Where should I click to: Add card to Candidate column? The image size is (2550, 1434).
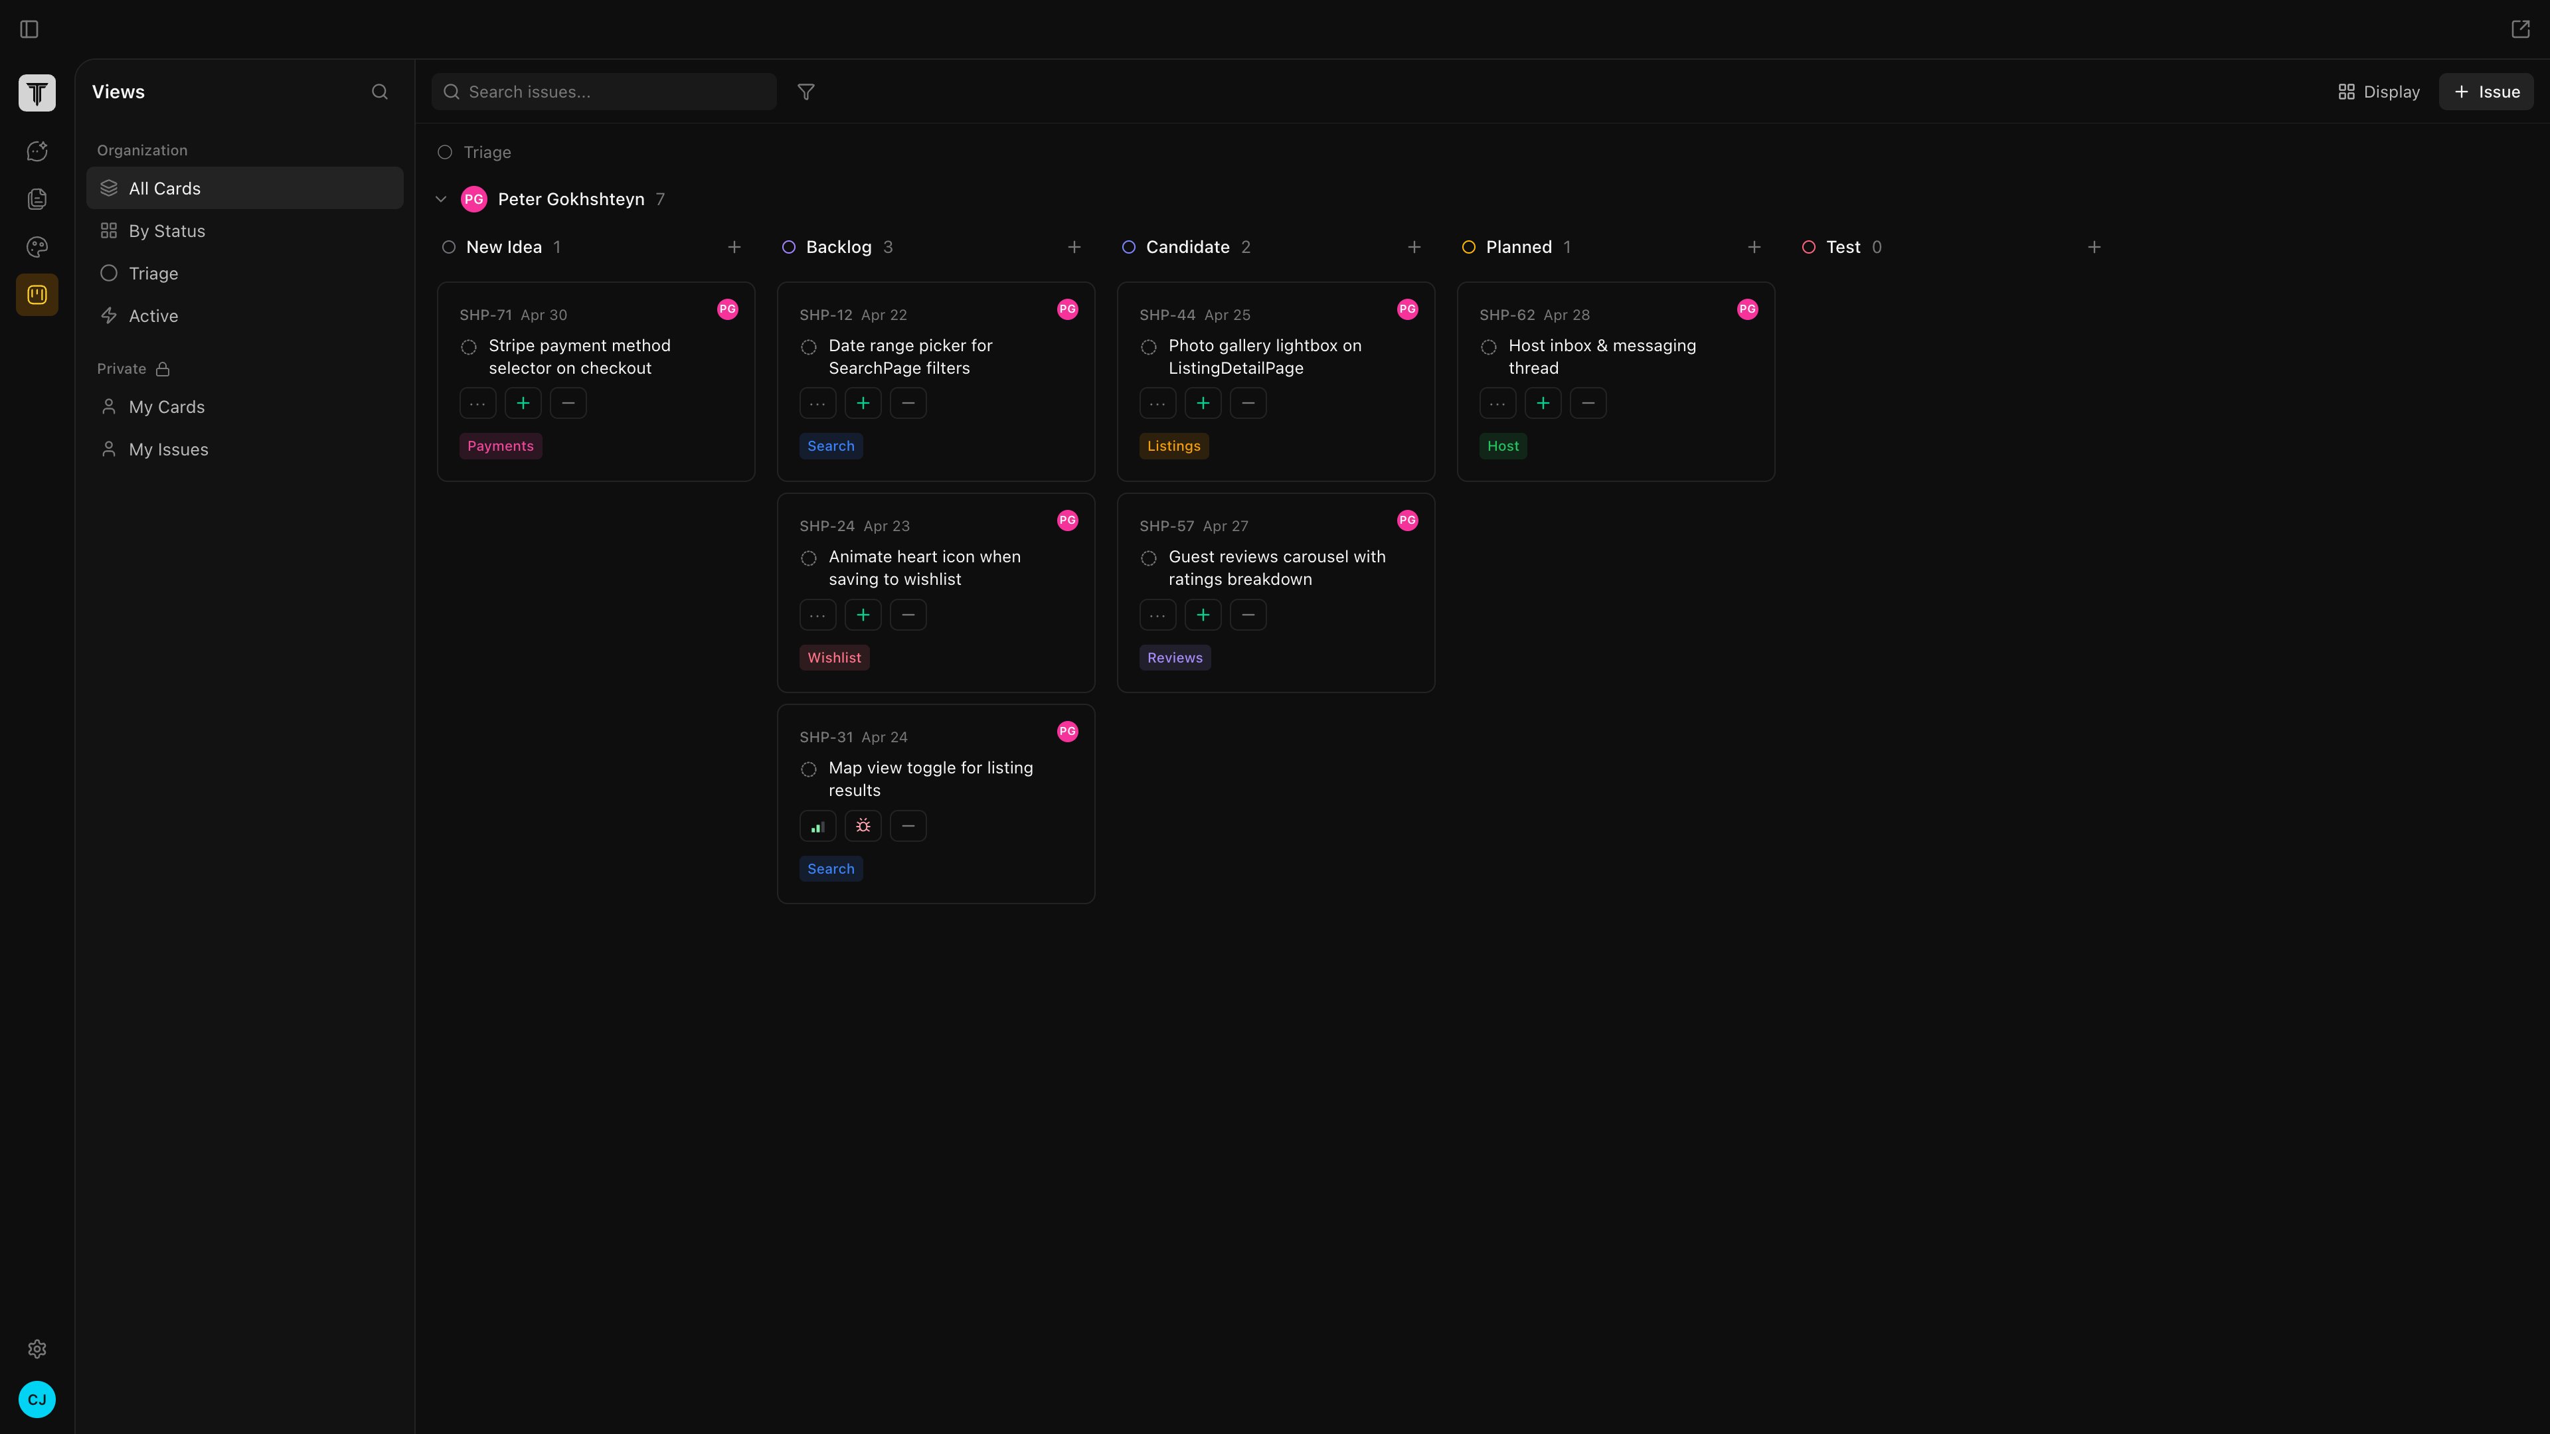pyautogui.click(x=1414, y=248)
